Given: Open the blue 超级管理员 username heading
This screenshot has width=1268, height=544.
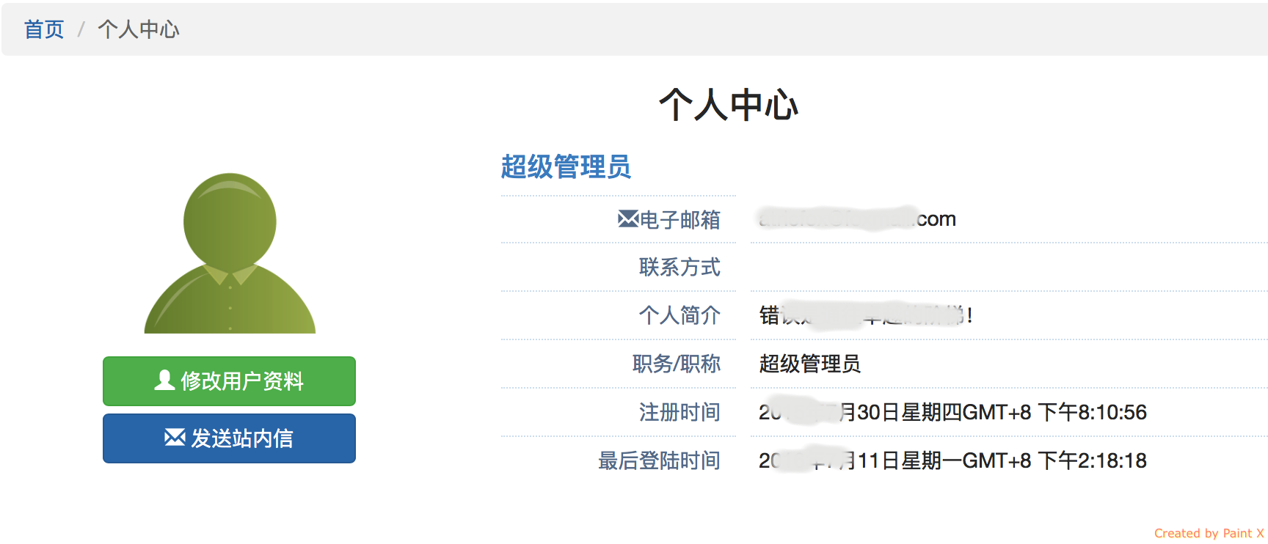Looking at the screenshot, I should pos(566,167).
